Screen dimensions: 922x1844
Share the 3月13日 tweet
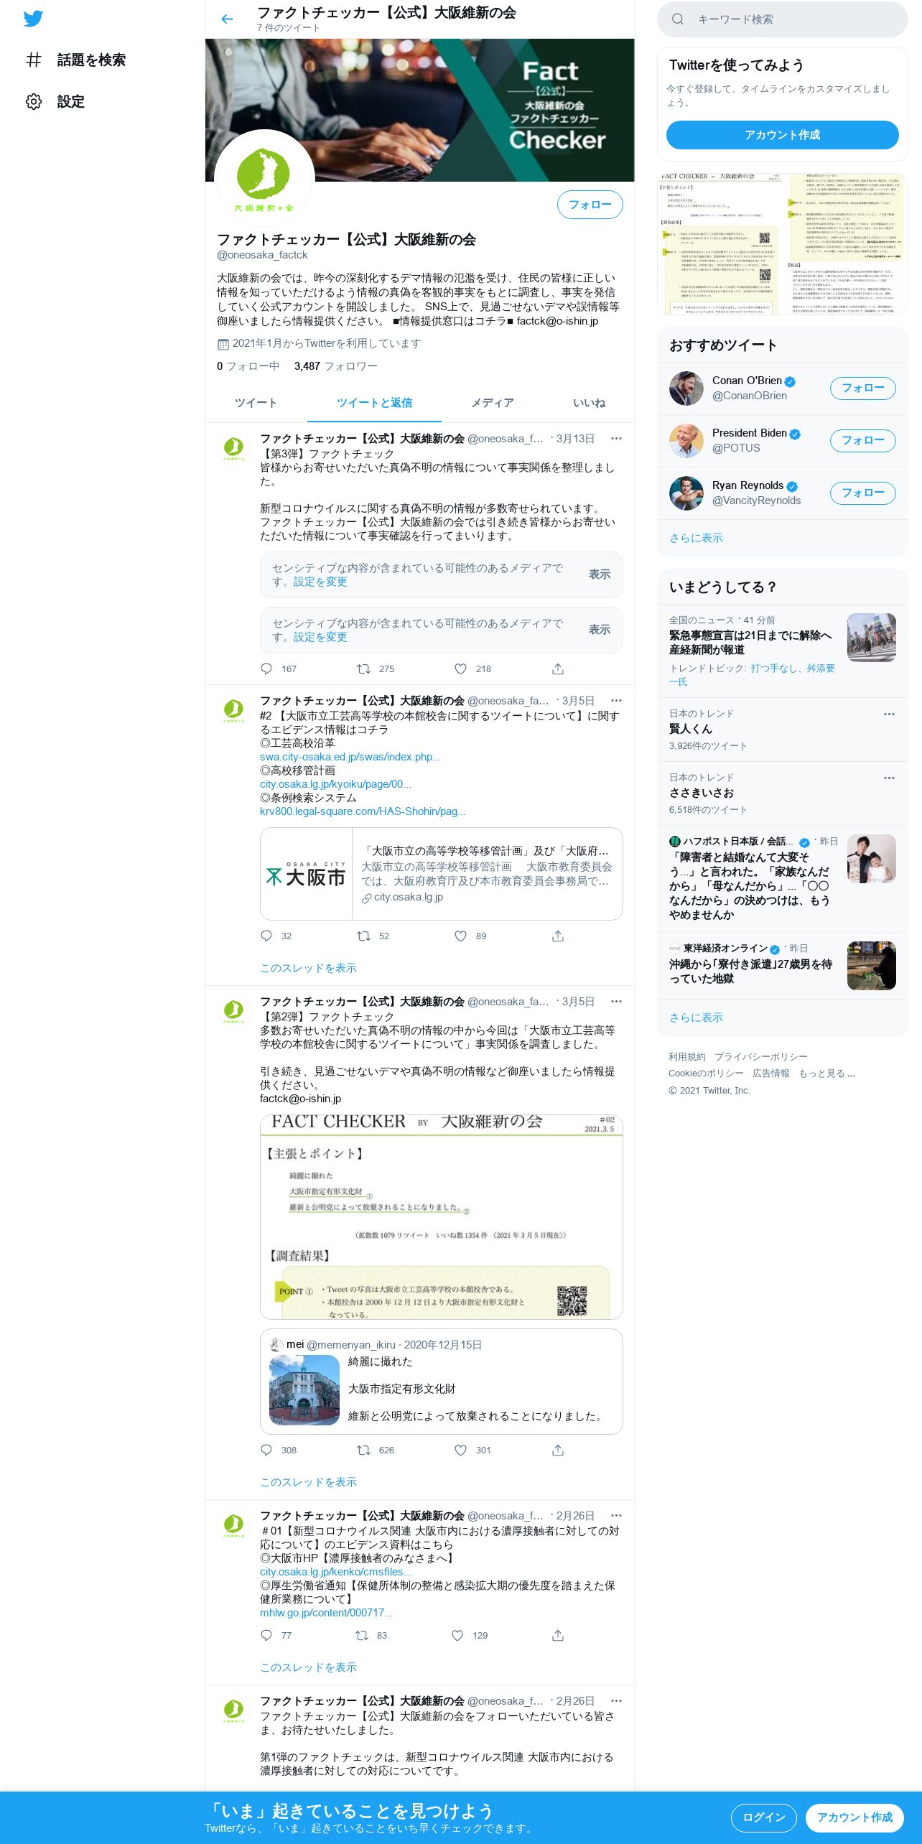(x=558, y=669)
